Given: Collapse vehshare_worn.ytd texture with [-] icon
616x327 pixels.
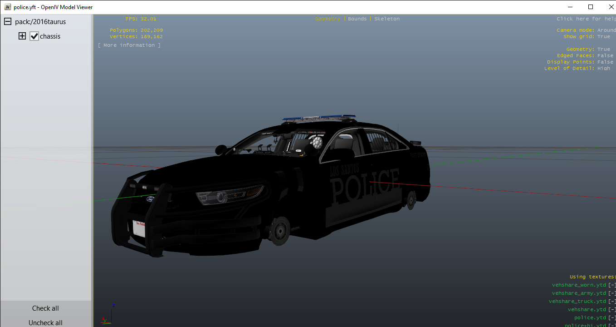Looking at the screenshot, I should point(612,285).
